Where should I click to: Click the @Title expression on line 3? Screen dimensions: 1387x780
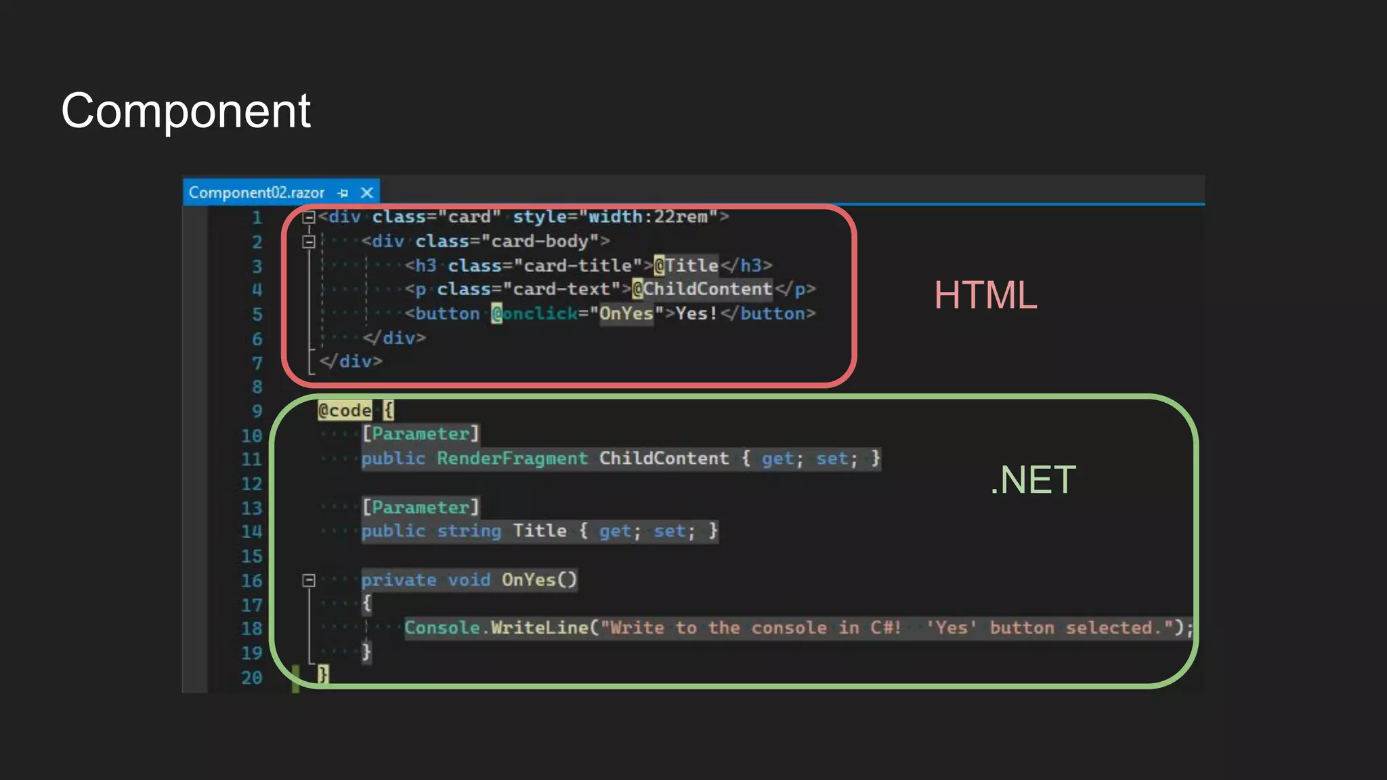click(x=686, y=265)
